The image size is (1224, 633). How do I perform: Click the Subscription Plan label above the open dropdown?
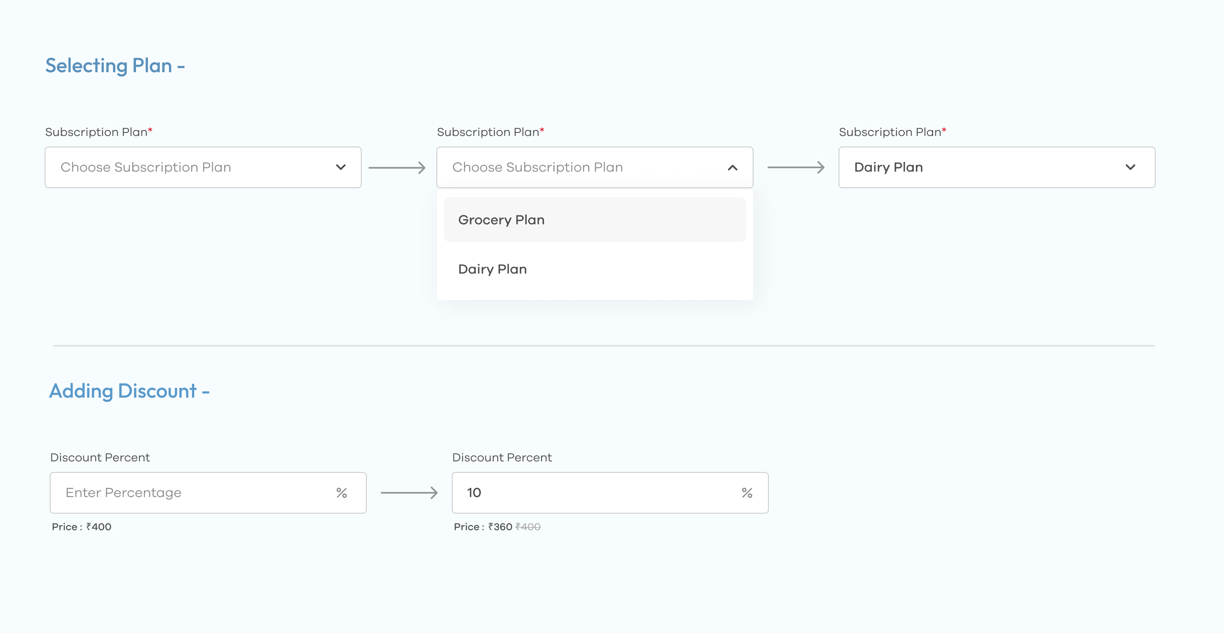pos(490,132)
